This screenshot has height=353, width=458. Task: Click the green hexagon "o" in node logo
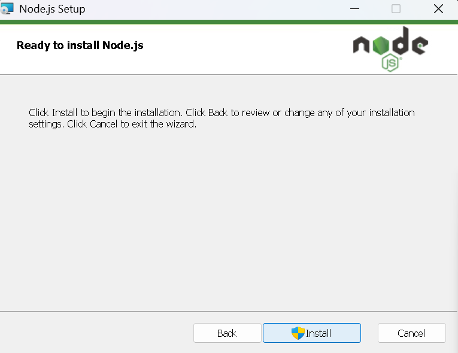coord(381,45)
